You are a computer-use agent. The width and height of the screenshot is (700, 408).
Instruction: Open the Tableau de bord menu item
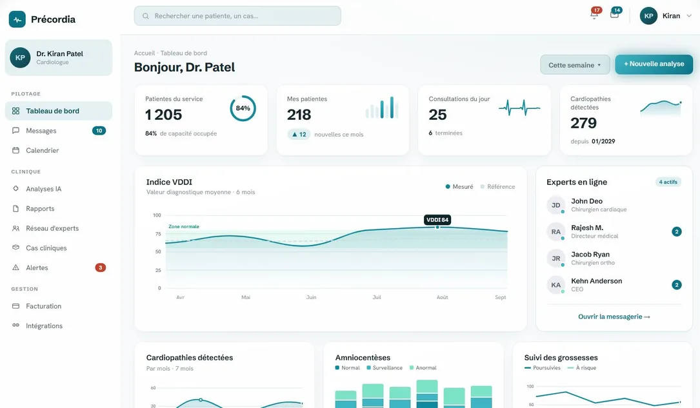(x=59, y=111)
